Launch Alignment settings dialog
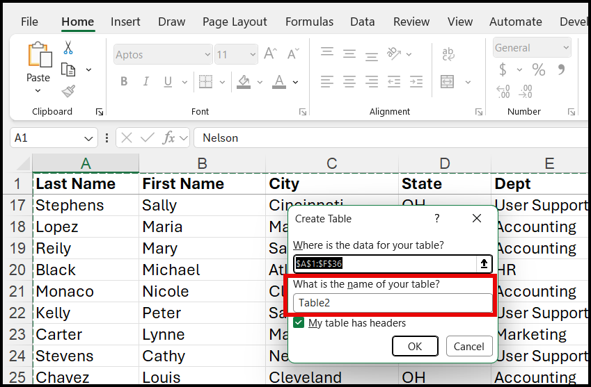 (479, 112)
